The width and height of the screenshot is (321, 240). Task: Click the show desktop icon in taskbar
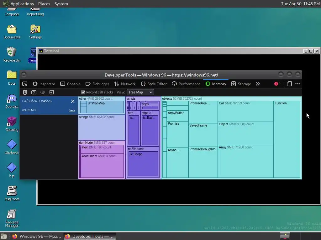[x=4, y=236]
